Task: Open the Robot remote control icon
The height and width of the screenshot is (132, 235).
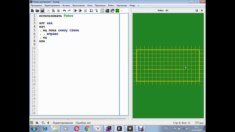Action: point(112,11)
